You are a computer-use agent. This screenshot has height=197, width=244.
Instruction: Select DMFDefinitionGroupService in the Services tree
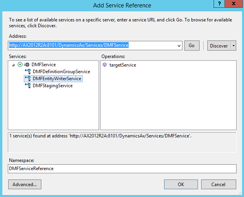(x=61, y=72)
